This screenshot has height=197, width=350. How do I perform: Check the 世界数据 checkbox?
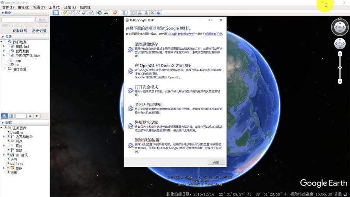pyautogui.click(x=8, y=51)
